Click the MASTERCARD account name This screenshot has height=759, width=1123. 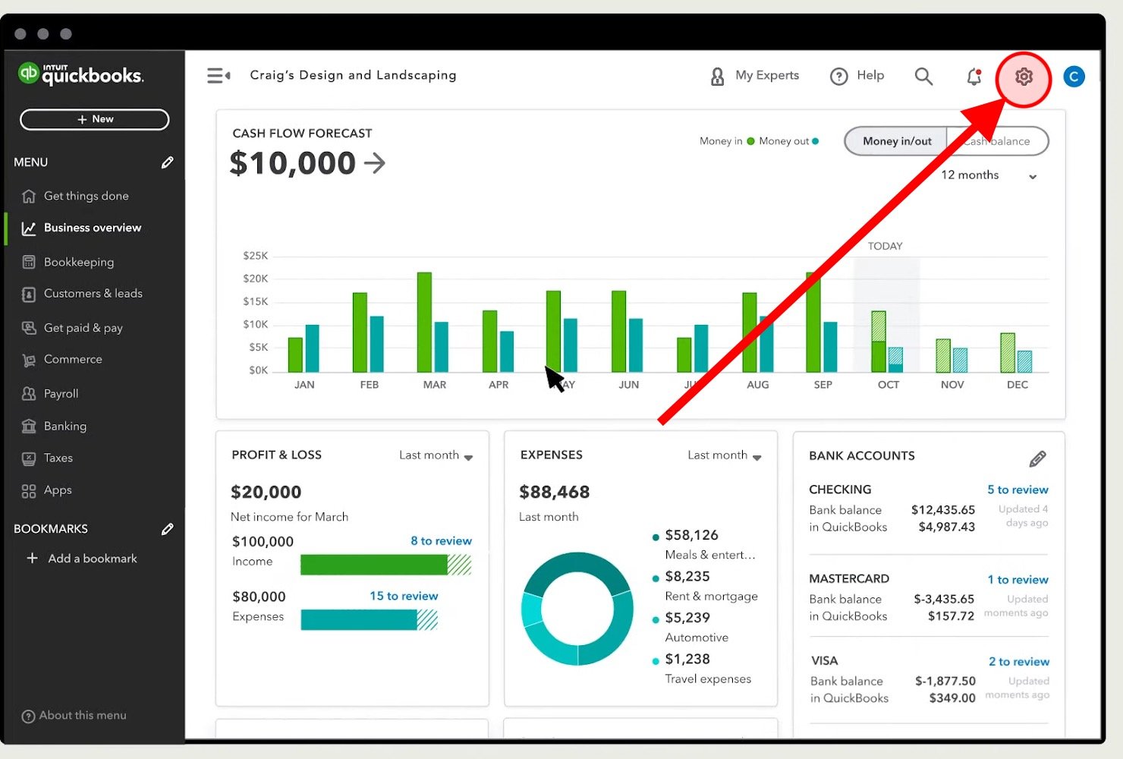[x=849, y=579]
